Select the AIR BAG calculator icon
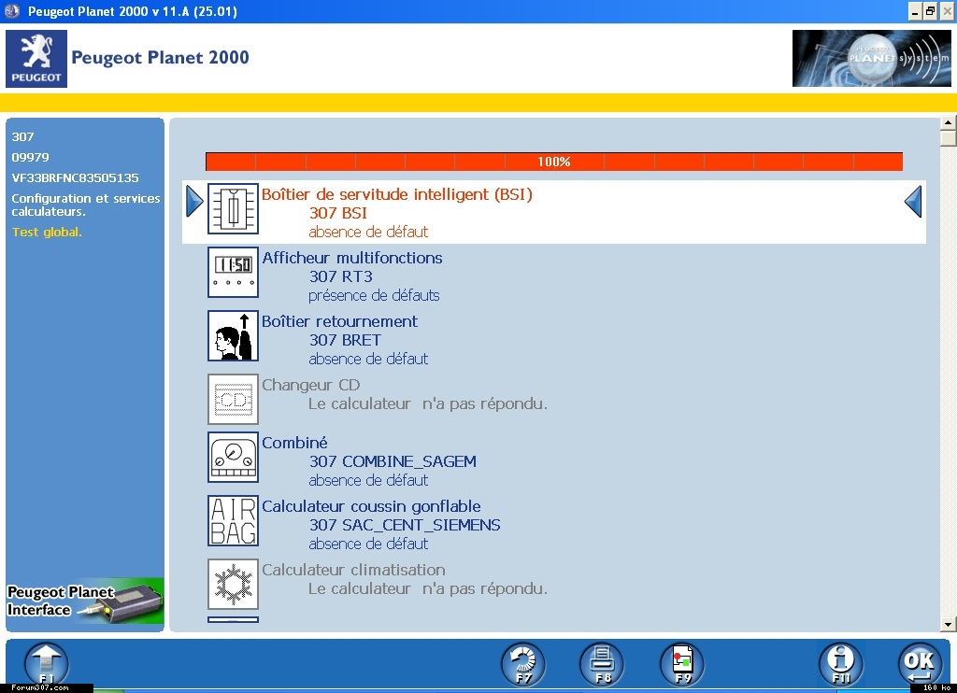 pos(233,520)
